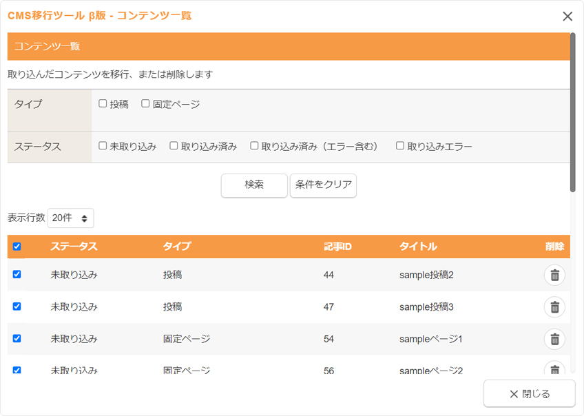
Task: Toggle the 取り込みエラー status checkbox
Action: point(400,146)
